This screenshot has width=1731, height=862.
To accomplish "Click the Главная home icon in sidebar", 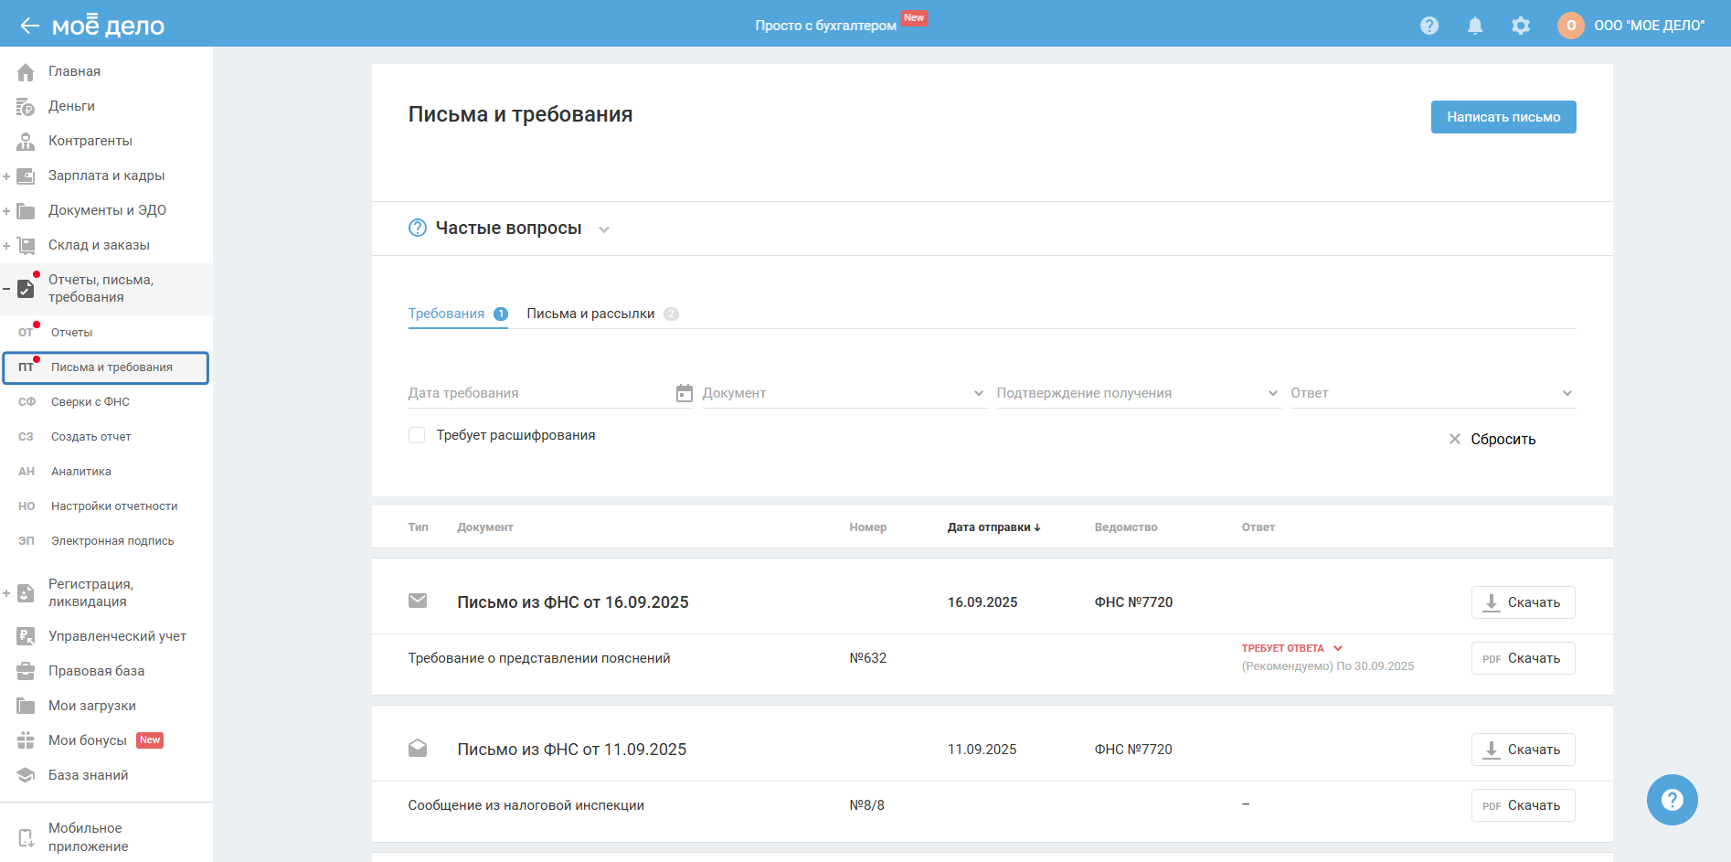I will click(26, 71).
